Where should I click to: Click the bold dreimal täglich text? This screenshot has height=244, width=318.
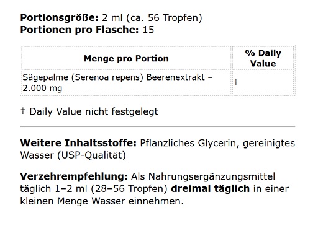tap(210, 189)
